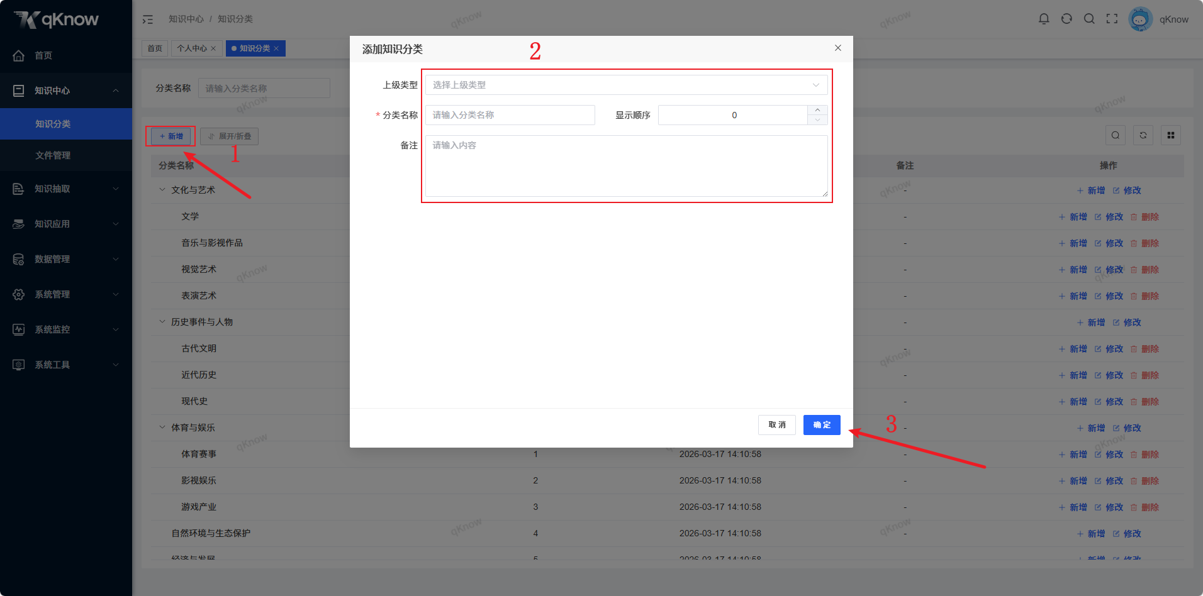Click 删除 in 游戏产业 row

(1144, 507)
